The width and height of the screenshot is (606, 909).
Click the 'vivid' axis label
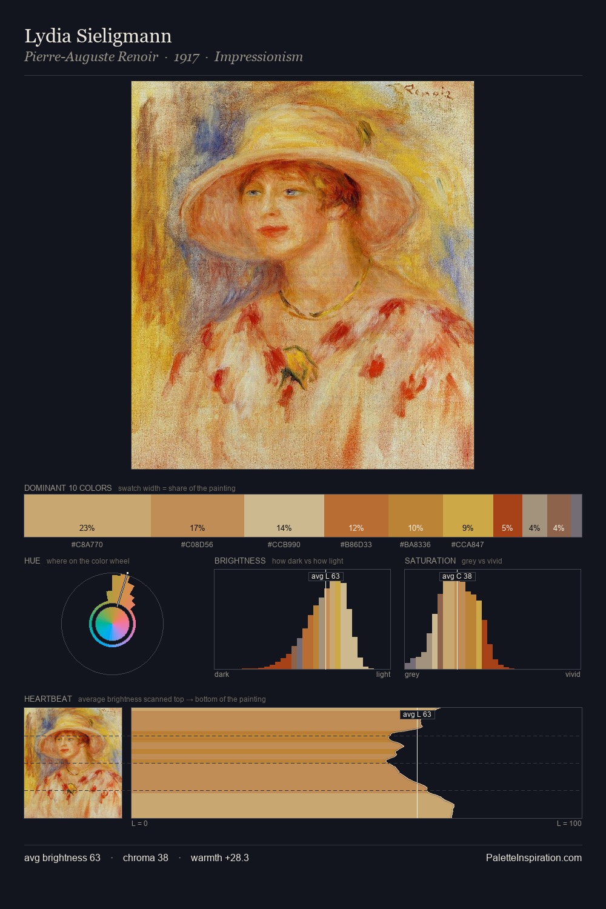point(573,674)
